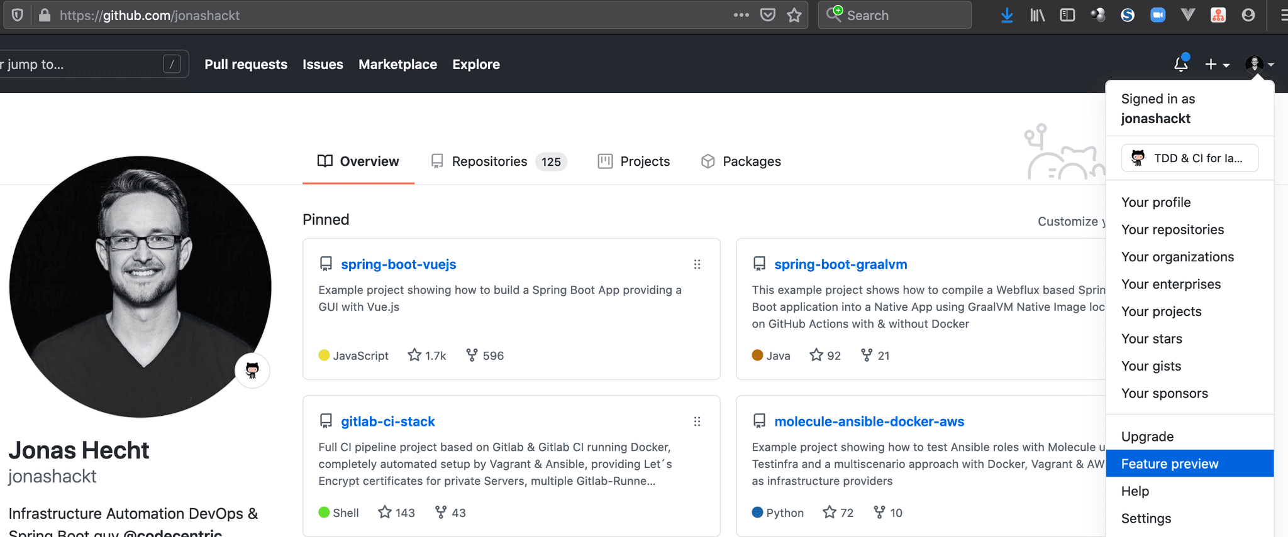The image size is (1288, 537).
Task: Expand the plus create-new dropdown
Action: (1216, 65)
